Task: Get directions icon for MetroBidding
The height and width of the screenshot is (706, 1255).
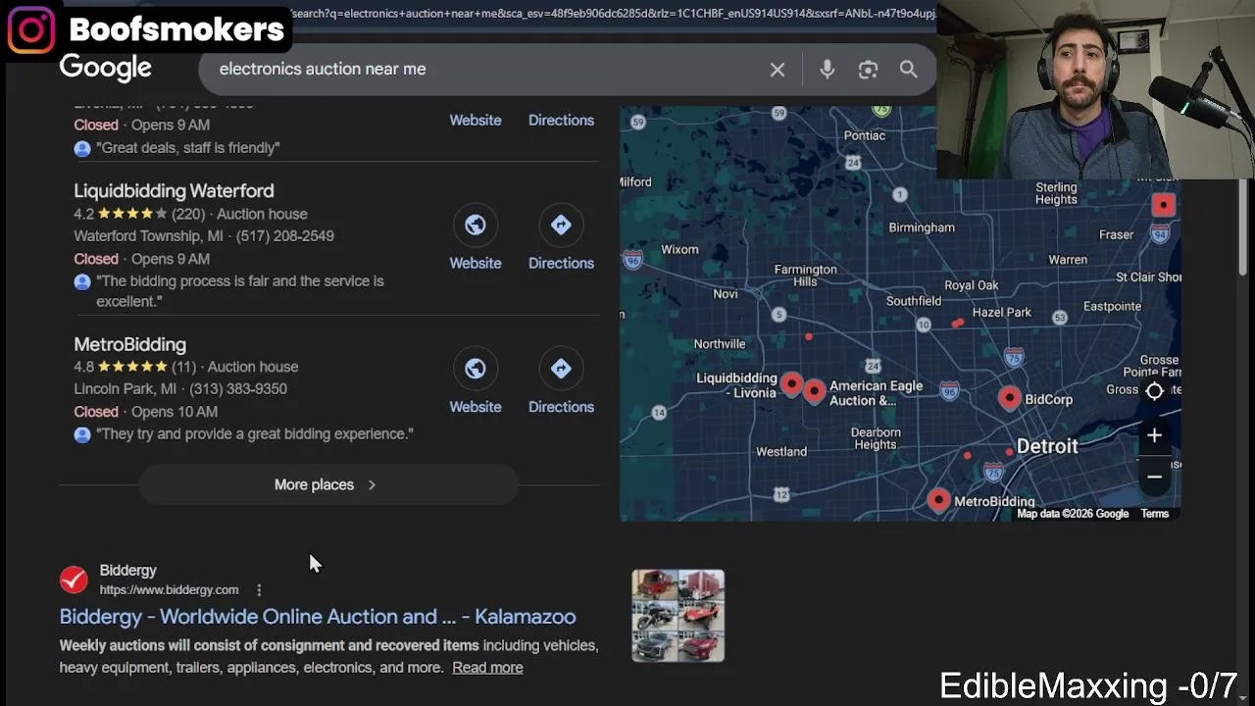Action: click(561, 369)
